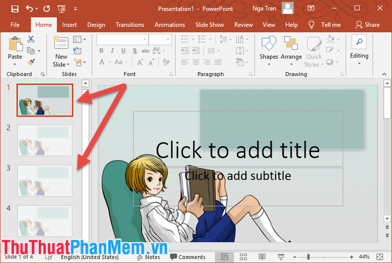Open the slide Layout dropdown
Image resolution: width=392 pixels, height=263 pixels.
80,40
